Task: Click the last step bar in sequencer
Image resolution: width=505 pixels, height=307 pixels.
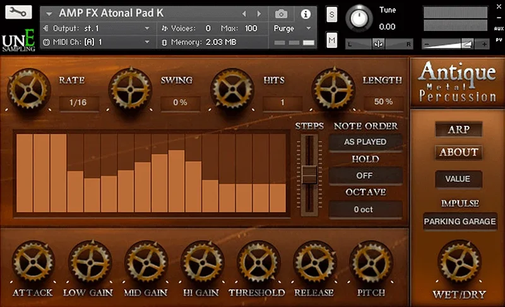Action: pyautogui.click(x=278, y=198)
